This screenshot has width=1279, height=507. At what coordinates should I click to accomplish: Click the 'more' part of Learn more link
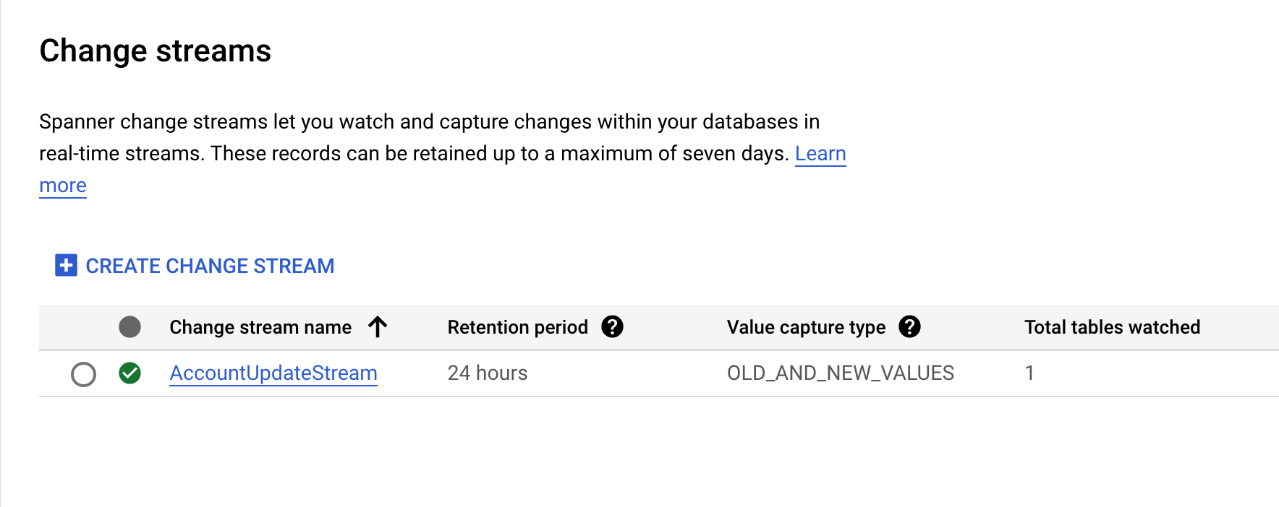pyautogui.click(x=63, y=186)
